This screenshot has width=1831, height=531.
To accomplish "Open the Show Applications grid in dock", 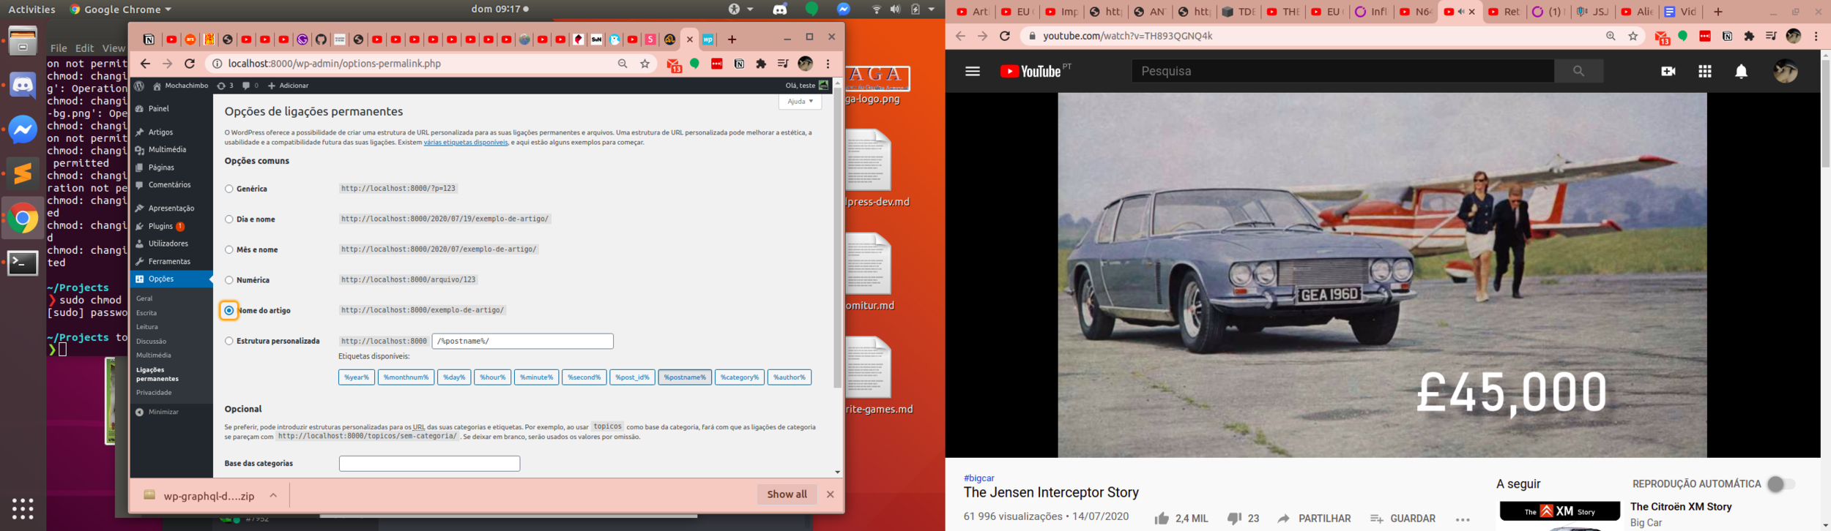I will tap(23, 508).
